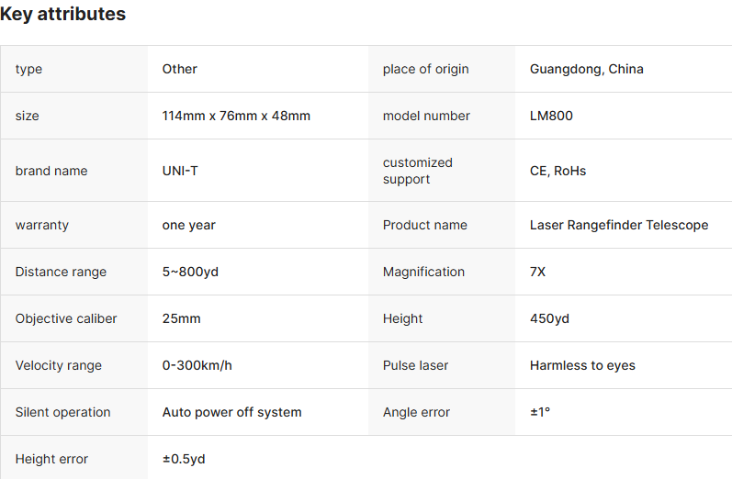
Task: Click the 7X magnification value
Action: [x=539, y=272]
